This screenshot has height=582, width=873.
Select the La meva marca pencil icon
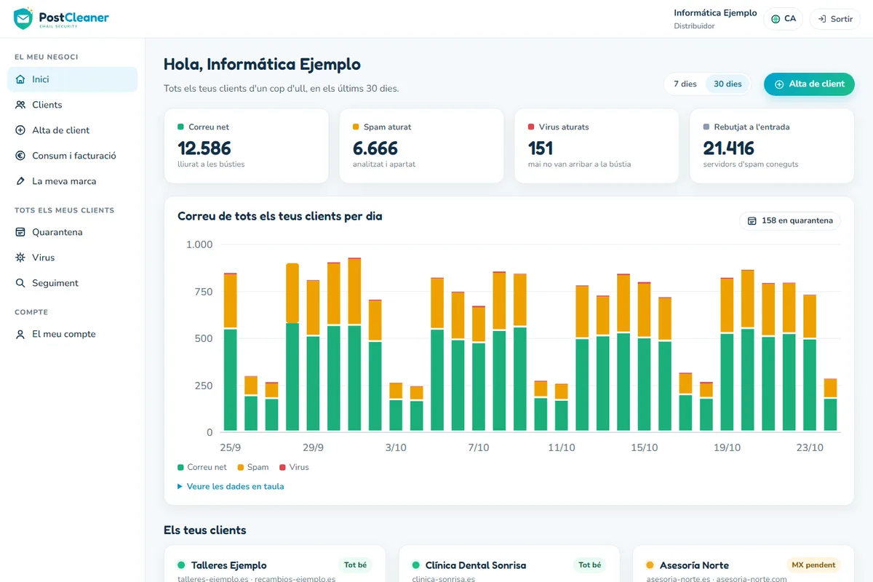pyautogui.click(x=20, y=181)
